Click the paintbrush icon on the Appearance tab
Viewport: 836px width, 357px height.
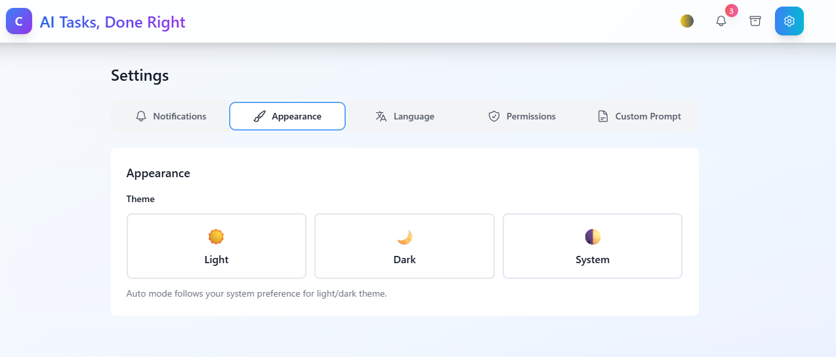[260, 116]
